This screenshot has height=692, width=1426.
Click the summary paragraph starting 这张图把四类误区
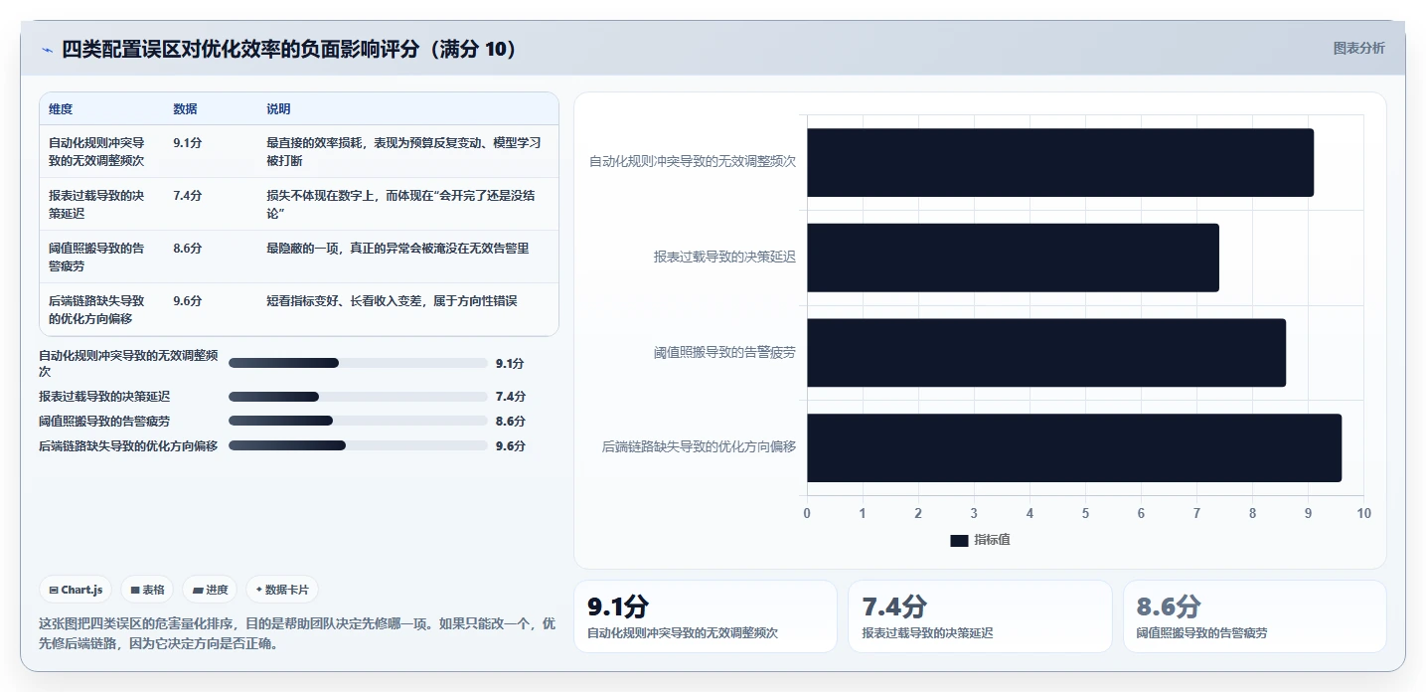coord(297,633)
